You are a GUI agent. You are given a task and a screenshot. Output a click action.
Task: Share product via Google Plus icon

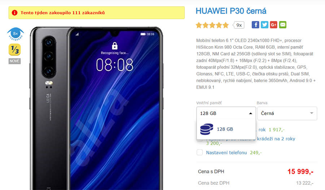point(274,25)
